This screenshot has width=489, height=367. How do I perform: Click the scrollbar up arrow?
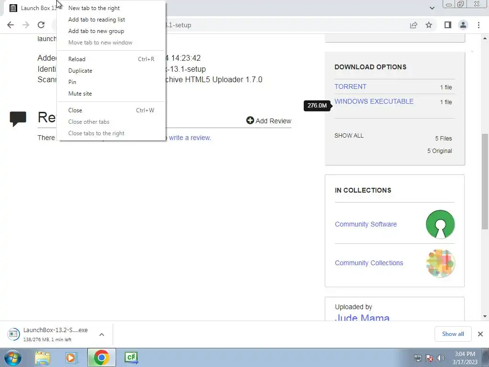(485, 38)
